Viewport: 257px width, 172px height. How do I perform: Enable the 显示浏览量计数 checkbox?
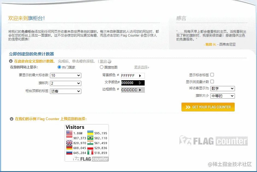point(212,81)
